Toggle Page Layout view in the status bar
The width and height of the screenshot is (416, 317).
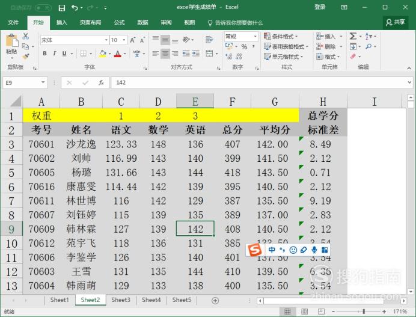pyautogui.click(x=304, y=312)
